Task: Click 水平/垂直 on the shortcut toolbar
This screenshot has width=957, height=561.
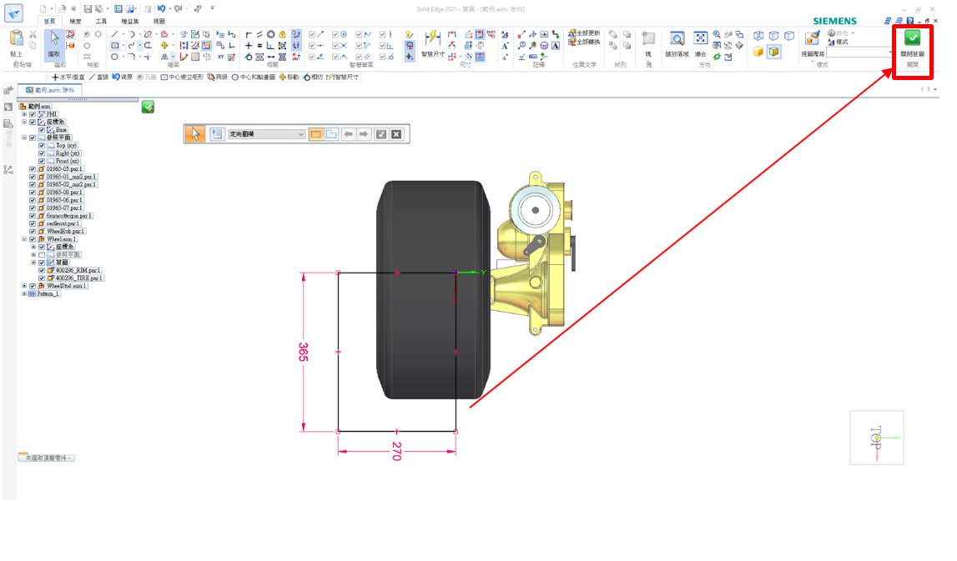Action: [68, 78]
